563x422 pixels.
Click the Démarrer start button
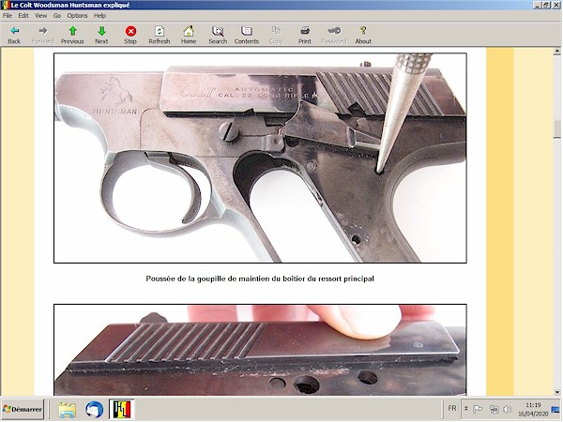(x=23, y=409)
